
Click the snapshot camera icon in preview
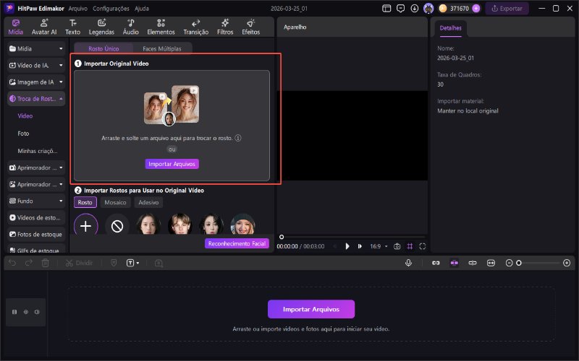tap(397, 246)
